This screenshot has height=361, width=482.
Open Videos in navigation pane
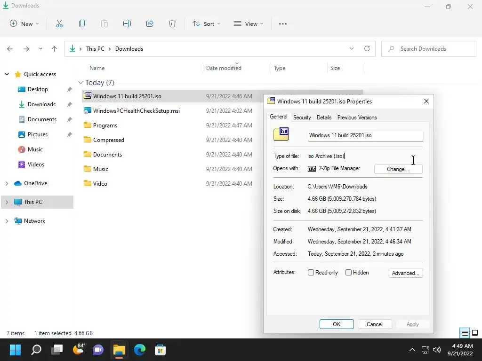[36, 164]
